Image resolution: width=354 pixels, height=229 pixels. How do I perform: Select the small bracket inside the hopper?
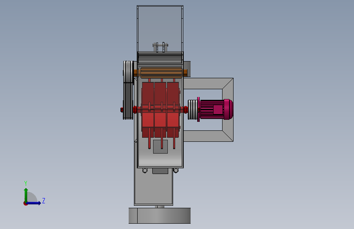tap(160, 47)
